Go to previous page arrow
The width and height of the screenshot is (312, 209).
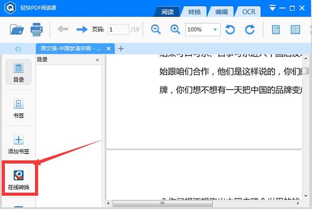[63, 30]
